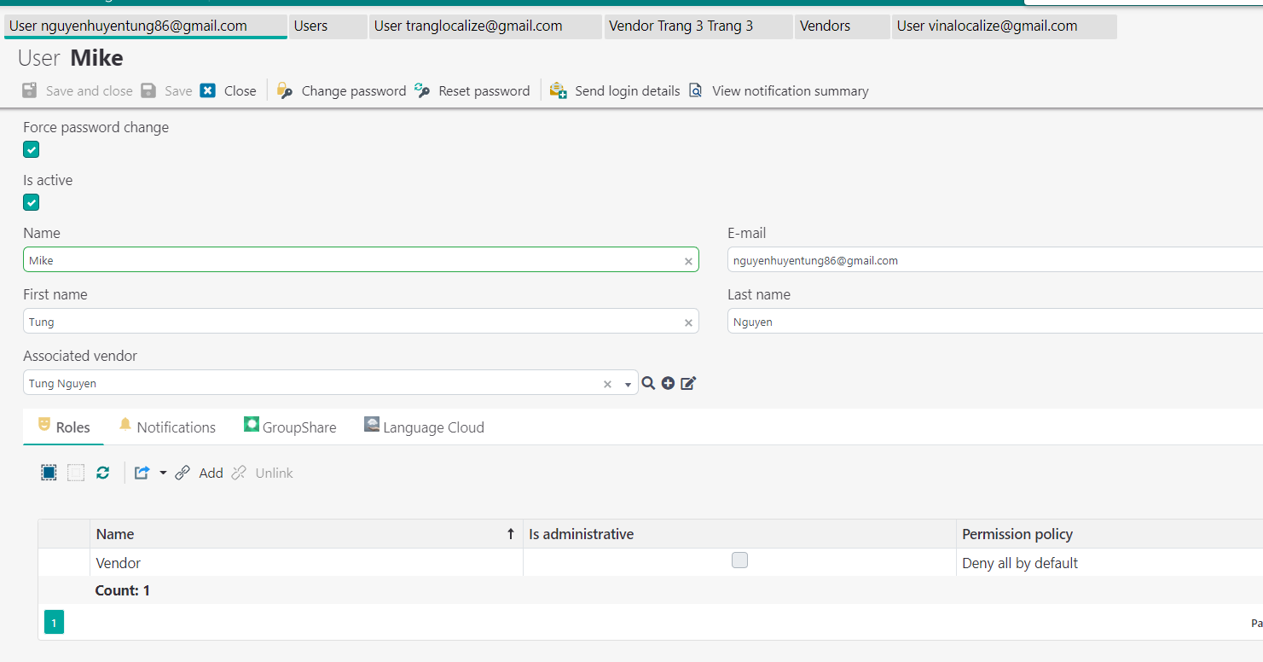
Task: Add new associated vendor with plus icon
Action: click(668, 383)
